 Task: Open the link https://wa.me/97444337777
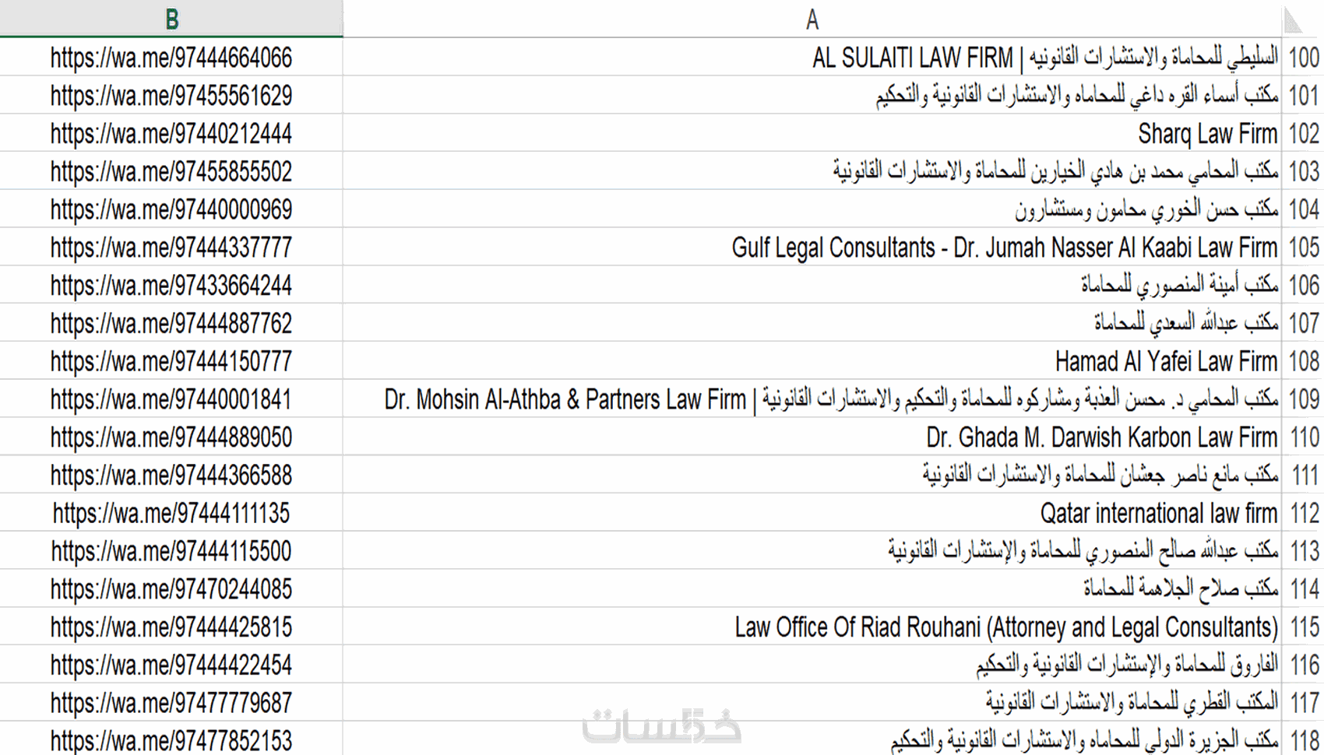pos(171,248)
